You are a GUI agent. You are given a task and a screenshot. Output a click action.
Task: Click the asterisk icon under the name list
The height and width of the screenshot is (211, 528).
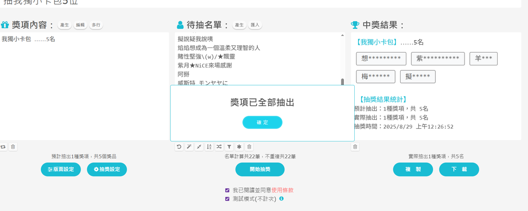239,147
